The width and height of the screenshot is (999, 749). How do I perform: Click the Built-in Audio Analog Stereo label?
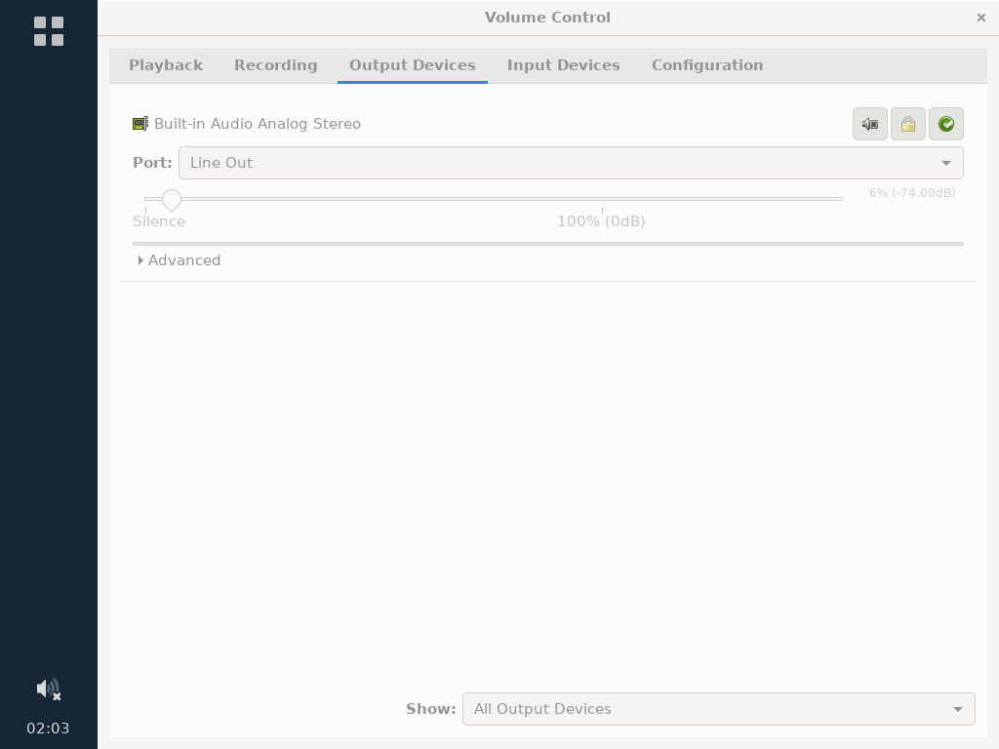[258, 124]
